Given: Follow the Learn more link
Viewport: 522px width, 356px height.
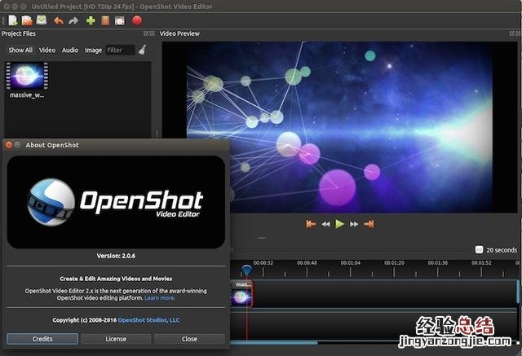Looking at the screenshot, I should pos(159,298).
